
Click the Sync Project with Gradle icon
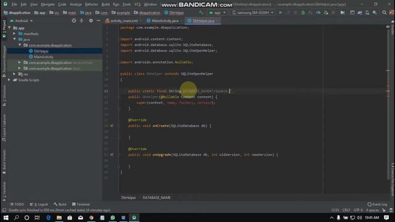(x=360, y=12)
